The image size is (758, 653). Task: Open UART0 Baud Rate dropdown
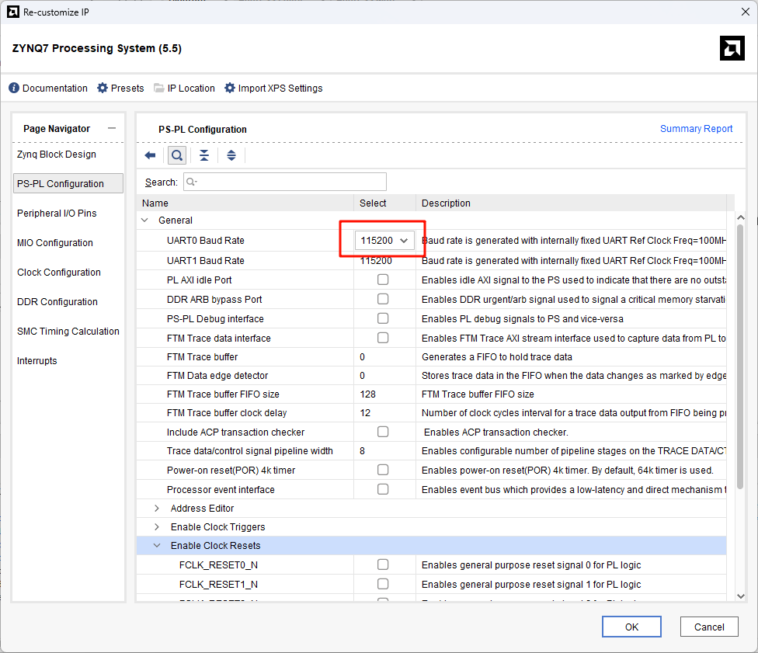pyautogui.click(x=384, y=240)
